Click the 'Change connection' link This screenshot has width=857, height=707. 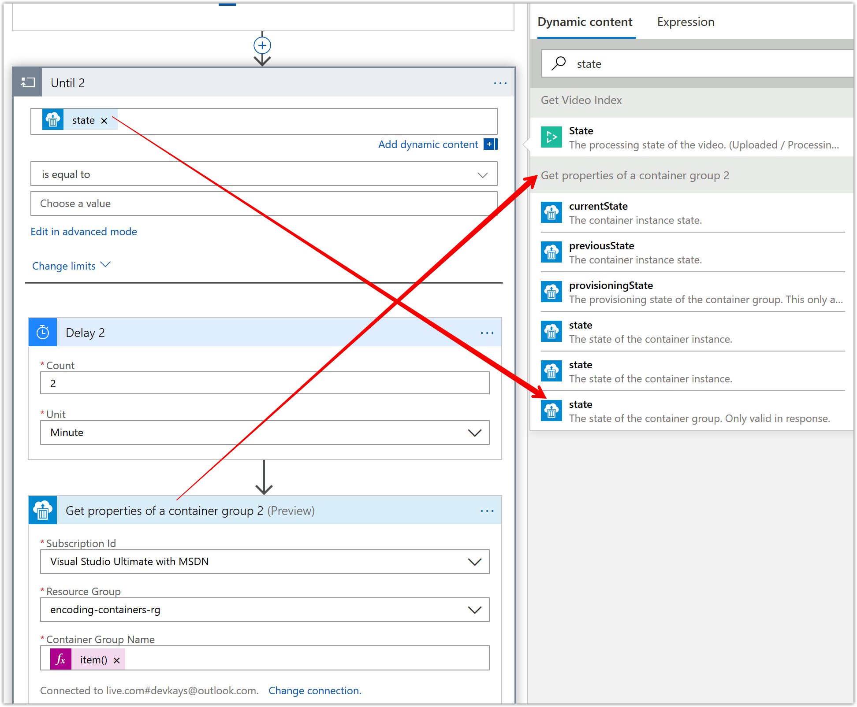(314, 690)
